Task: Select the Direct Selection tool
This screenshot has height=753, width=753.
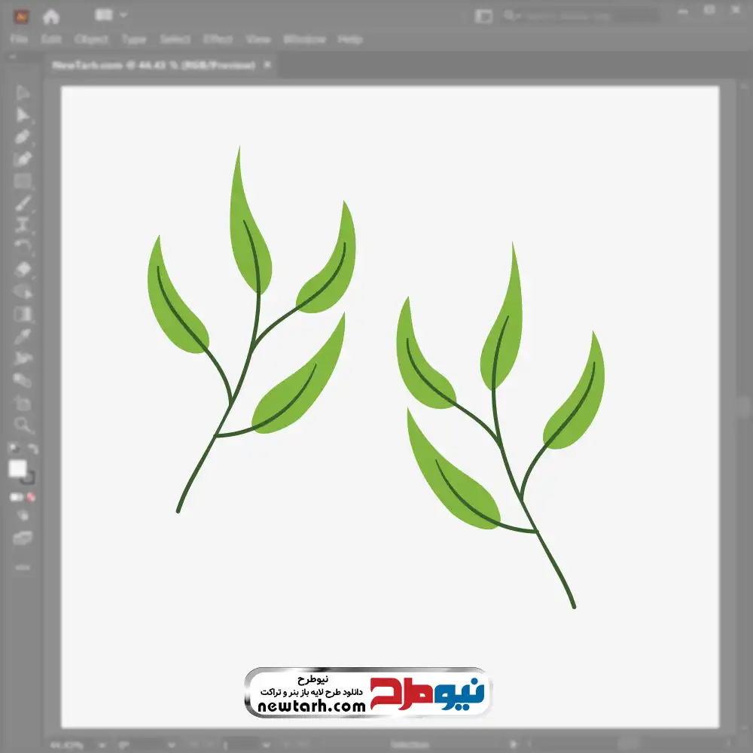Action: point(23,115)
